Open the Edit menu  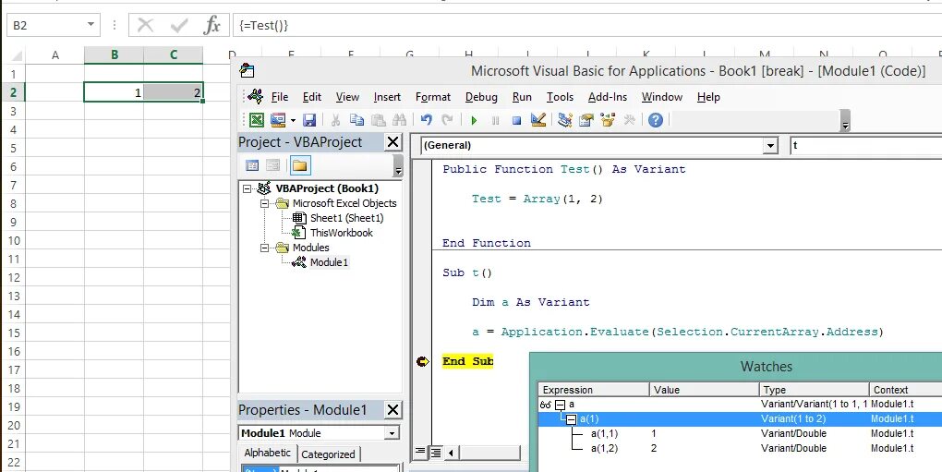coord(312,97)
